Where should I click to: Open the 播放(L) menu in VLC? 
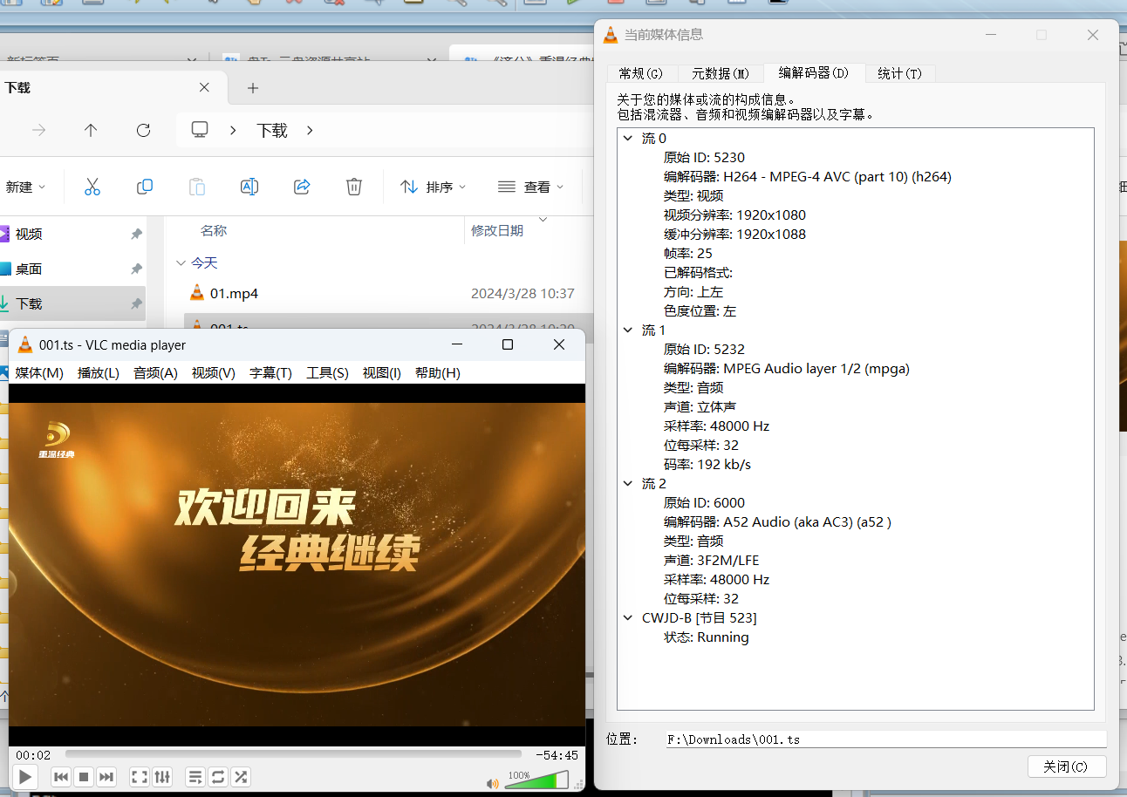(99, 372)
